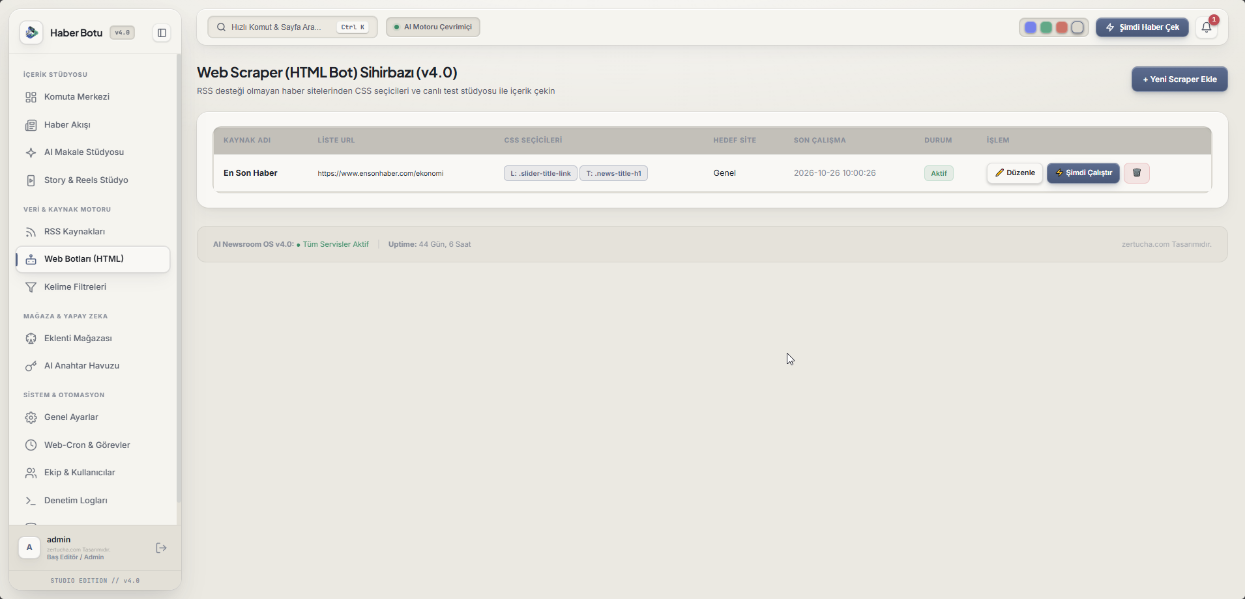1245x599 pixels.
Task: Select the red theme color swatch
Action: tap(1062, 27)
